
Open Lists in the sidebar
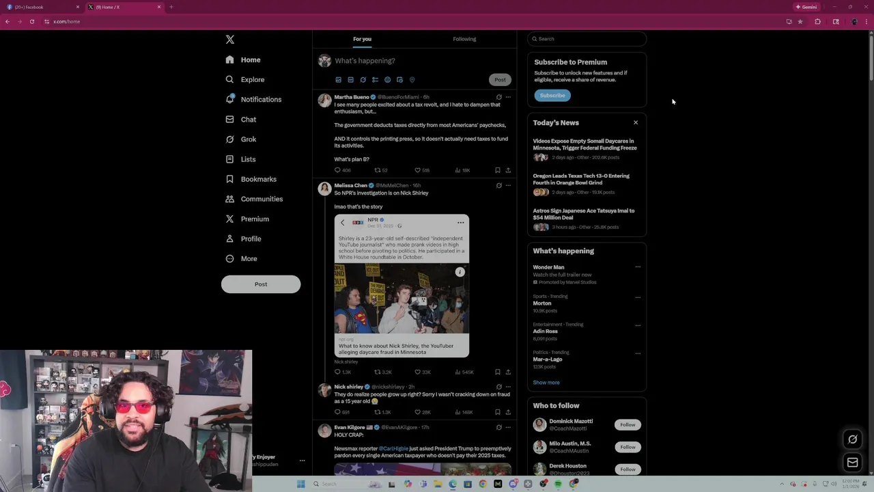click(x=240, y=159)
